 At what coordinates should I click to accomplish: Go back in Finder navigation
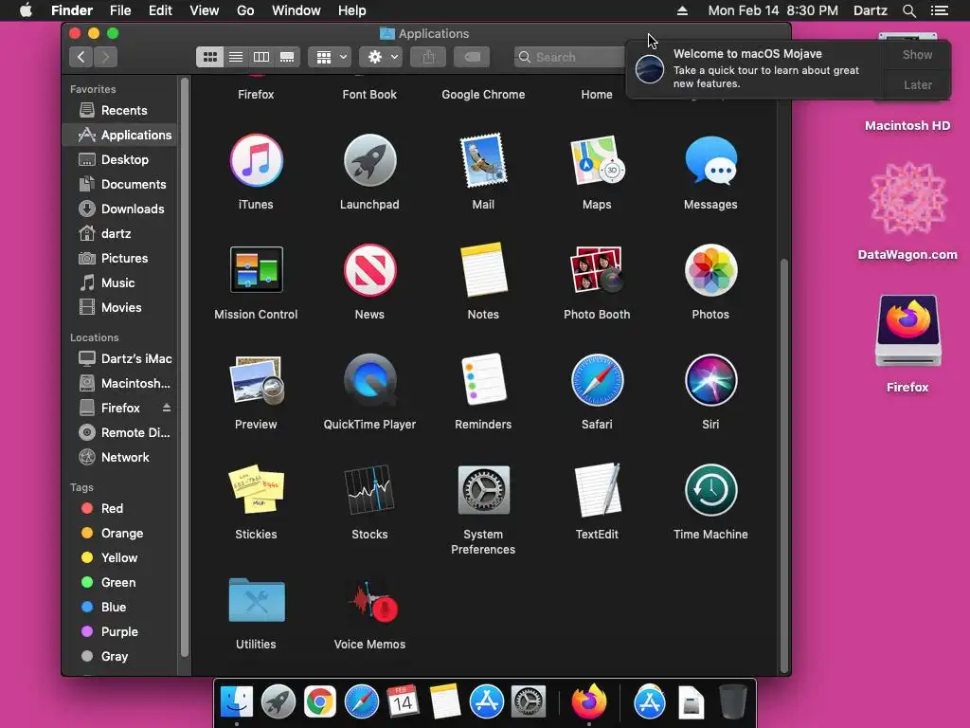coord(81,57)
